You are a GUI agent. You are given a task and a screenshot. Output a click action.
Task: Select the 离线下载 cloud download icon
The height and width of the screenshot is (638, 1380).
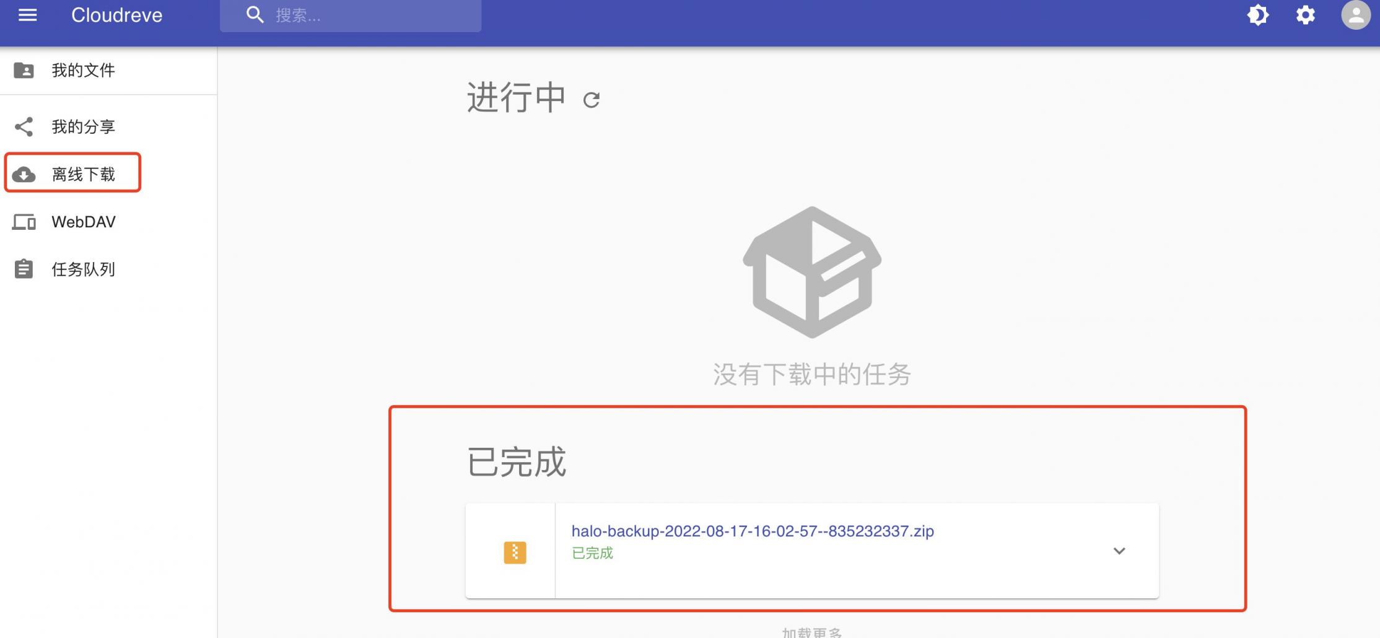pyautogui.click(x=24, y=174)
